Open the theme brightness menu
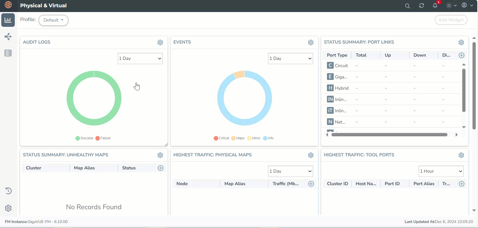478x228 pixels. pyautogui.click(x=451, y=6)
